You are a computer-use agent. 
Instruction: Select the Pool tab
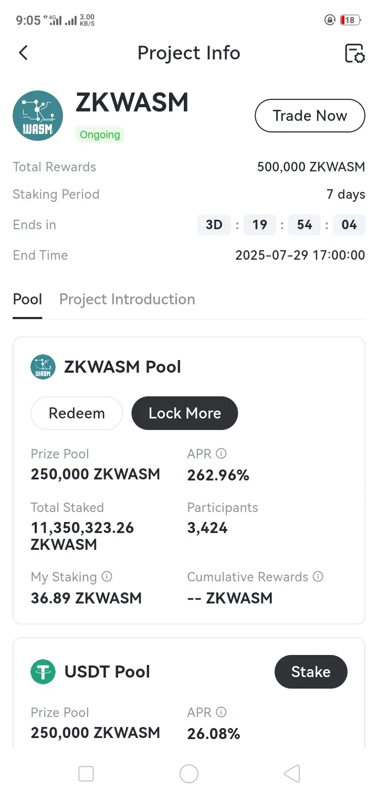(x=27, y=300)
